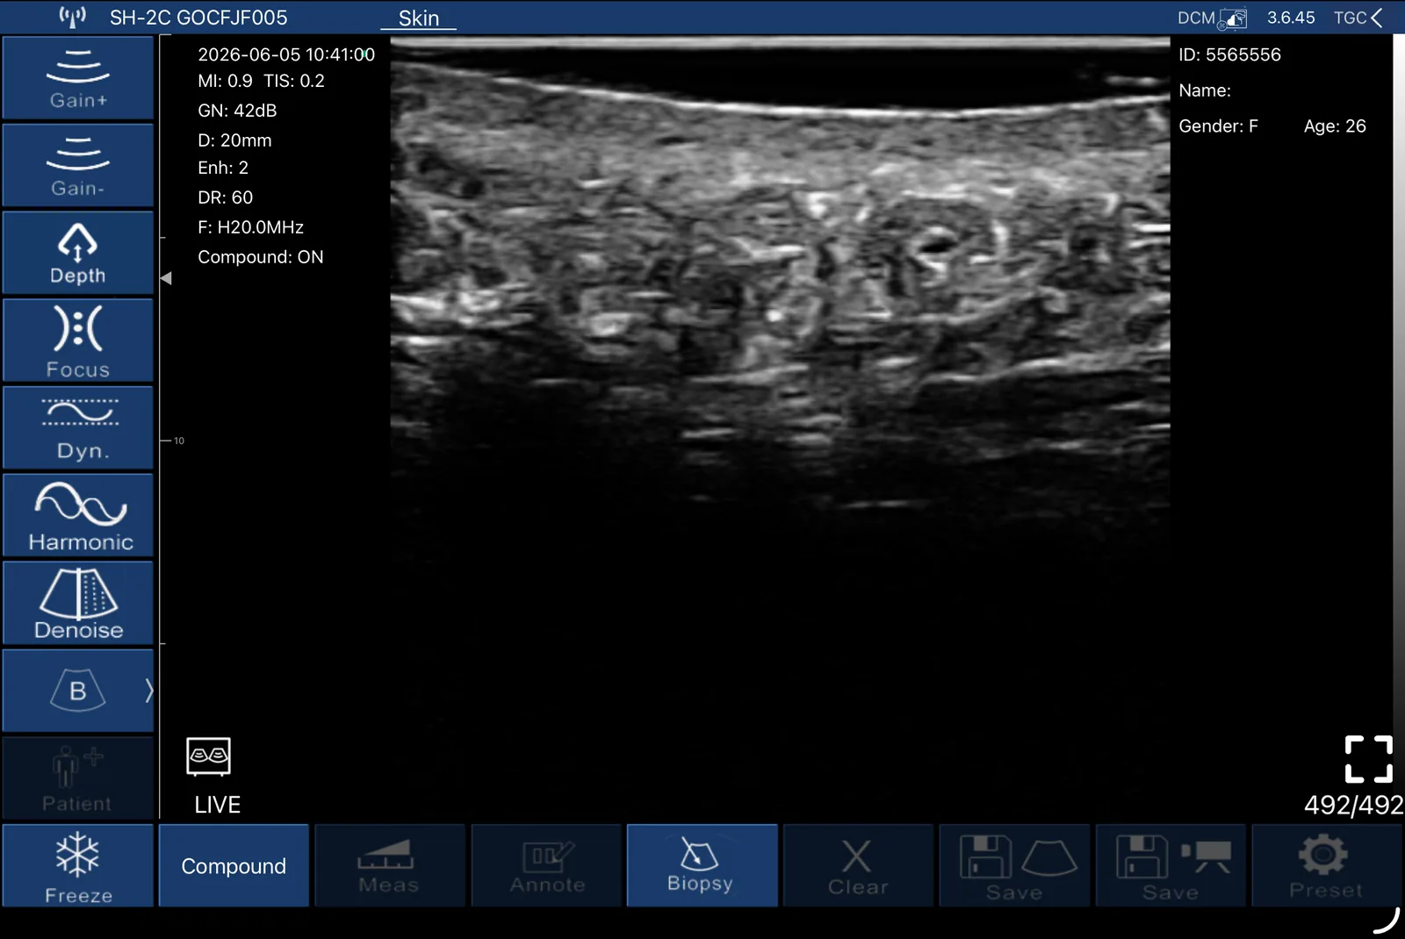The height and width of the screenshot is (939, 1405).
Task: Click the Gender: F label
Action: (1218, 126)
